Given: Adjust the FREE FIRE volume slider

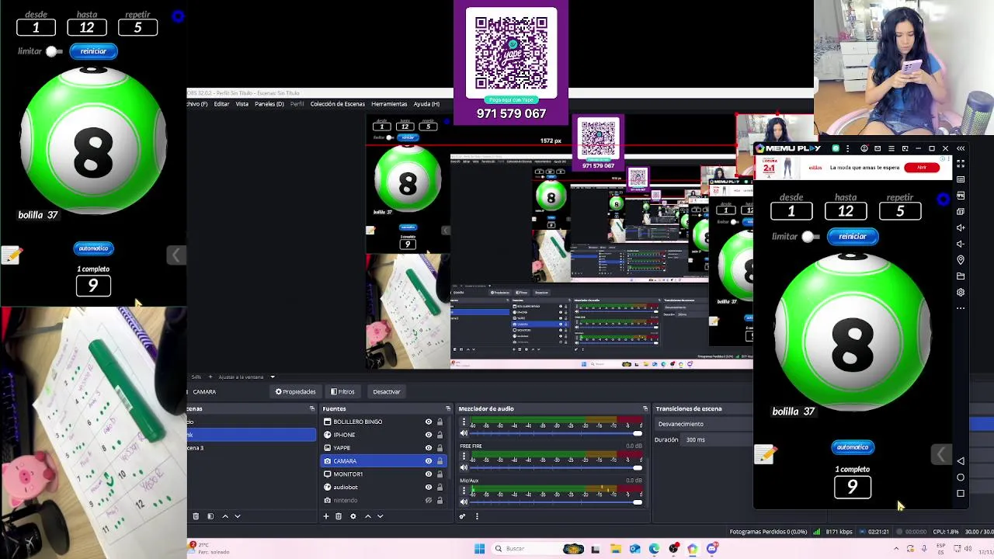Looking at the screenshot, I should (557, 467).
